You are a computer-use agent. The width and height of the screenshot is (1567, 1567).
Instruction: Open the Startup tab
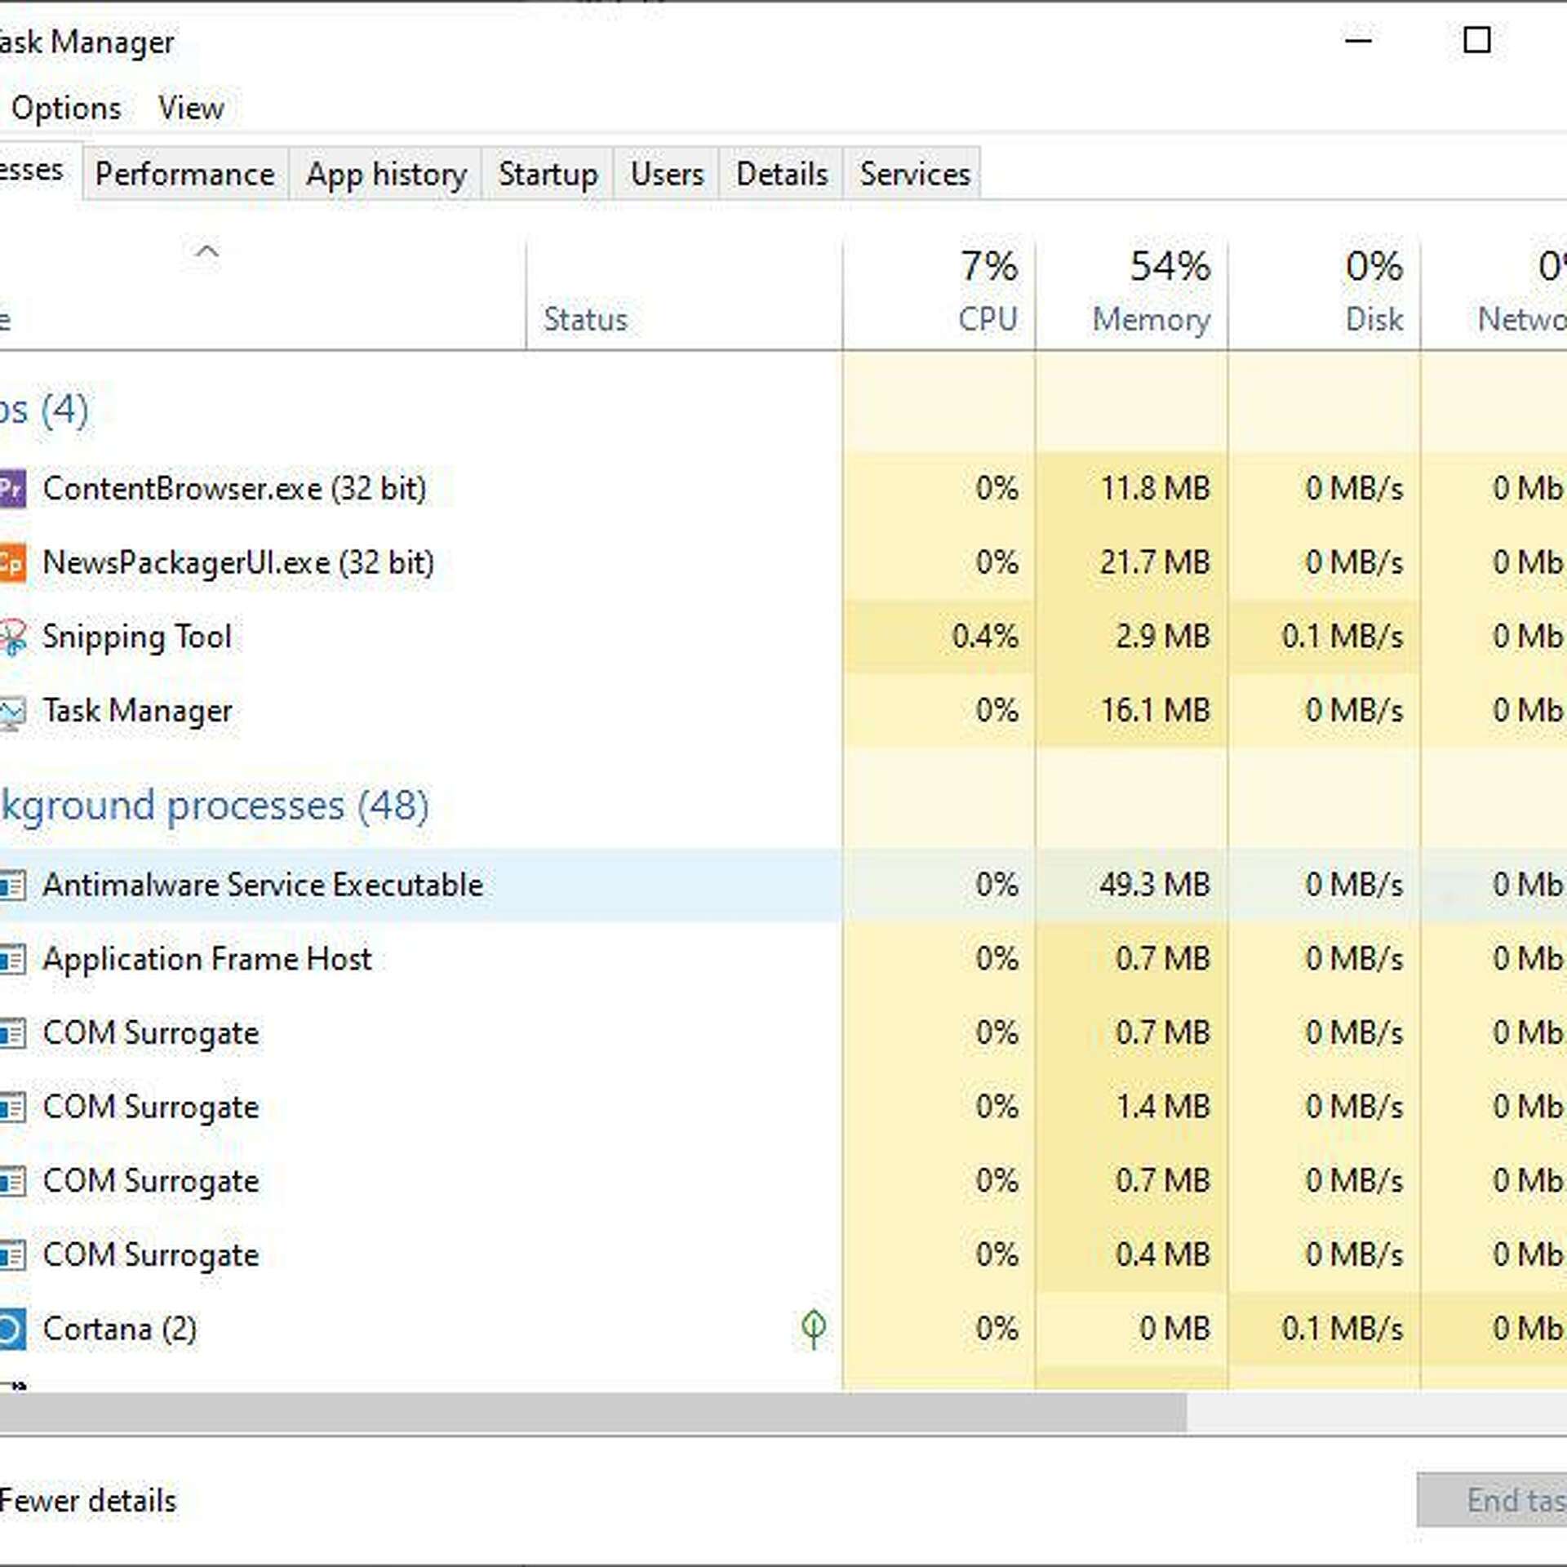[548, 175]
